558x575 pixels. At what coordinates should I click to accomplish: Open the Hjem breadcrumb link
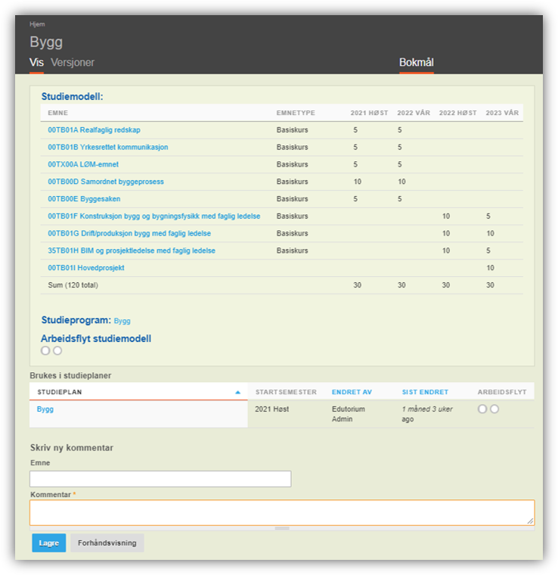pyautogui.click(x=37, y=24)
